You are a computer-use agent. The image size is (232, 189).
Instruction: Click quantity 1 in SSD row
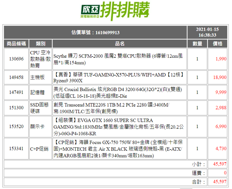(x=197, y=108)
